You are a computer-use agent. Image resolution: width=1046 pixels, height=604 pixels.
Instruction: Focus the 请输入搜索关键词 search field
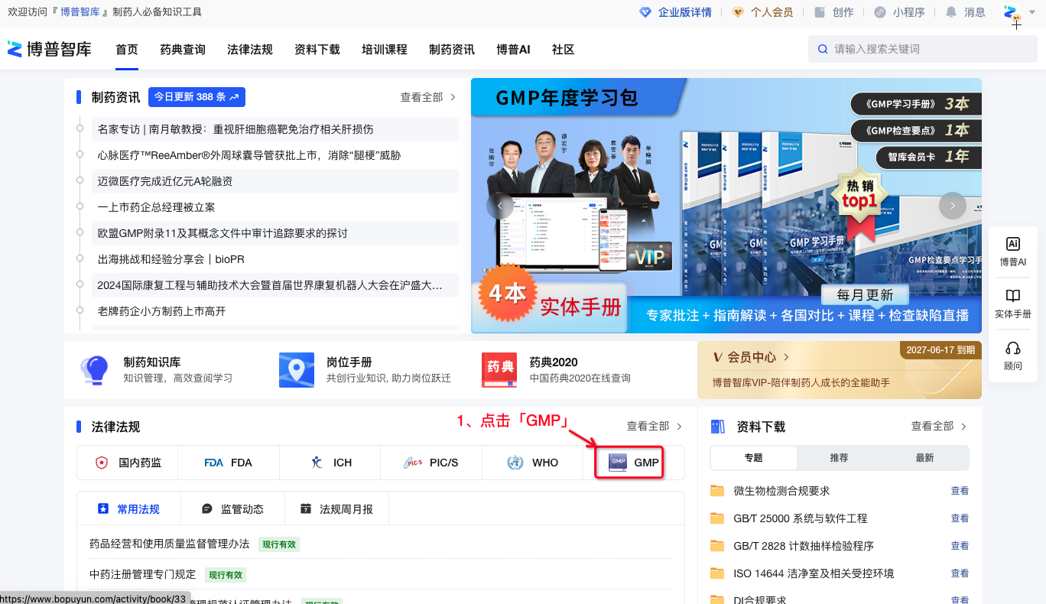[923, 49]
